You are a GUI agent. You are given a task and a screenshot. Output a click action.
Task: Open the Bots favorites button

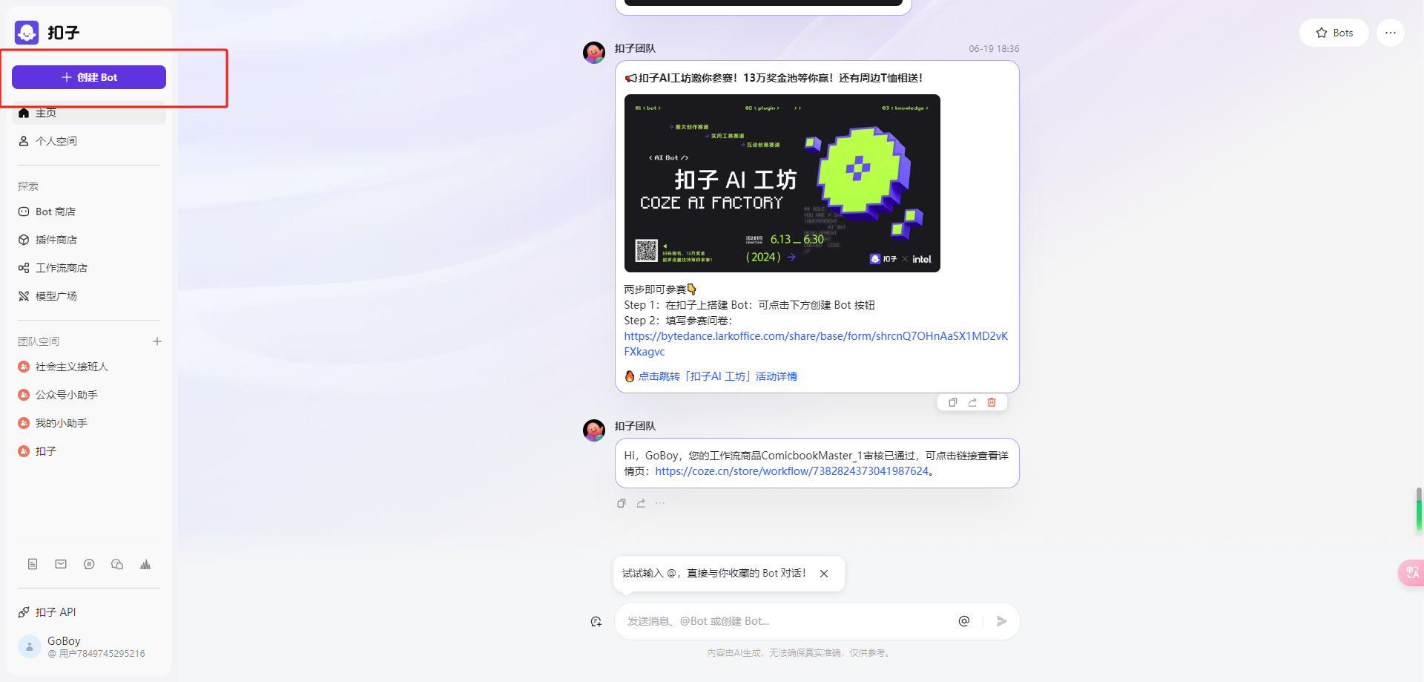[x=1334, y=33]
